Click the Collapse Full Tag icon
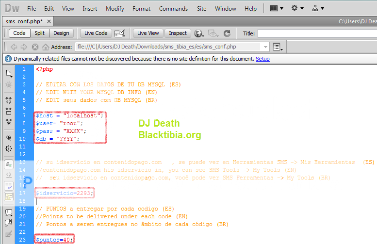This screenshot has height=244, width=377. pyautogui.click(x=9, y=100)
